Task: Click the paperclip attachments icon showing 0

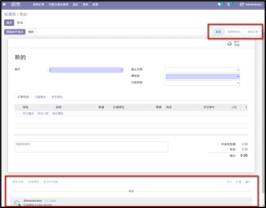Action: [229, 182]
